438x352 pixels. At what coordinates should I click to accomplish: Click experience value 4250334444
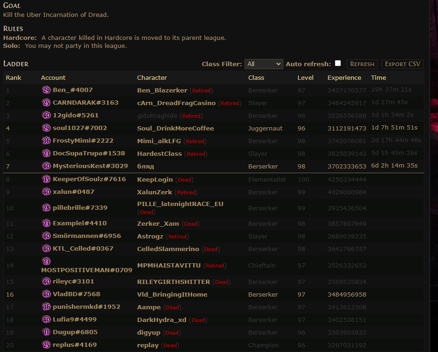[x=347, y=179]
